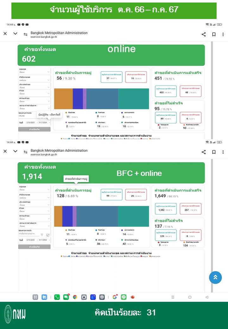Viewport: 228px width, 329px height.
Task: Expand the ประเภทคำขอ dropdown in the 602 dashboard
Action: tap(34, 86)
